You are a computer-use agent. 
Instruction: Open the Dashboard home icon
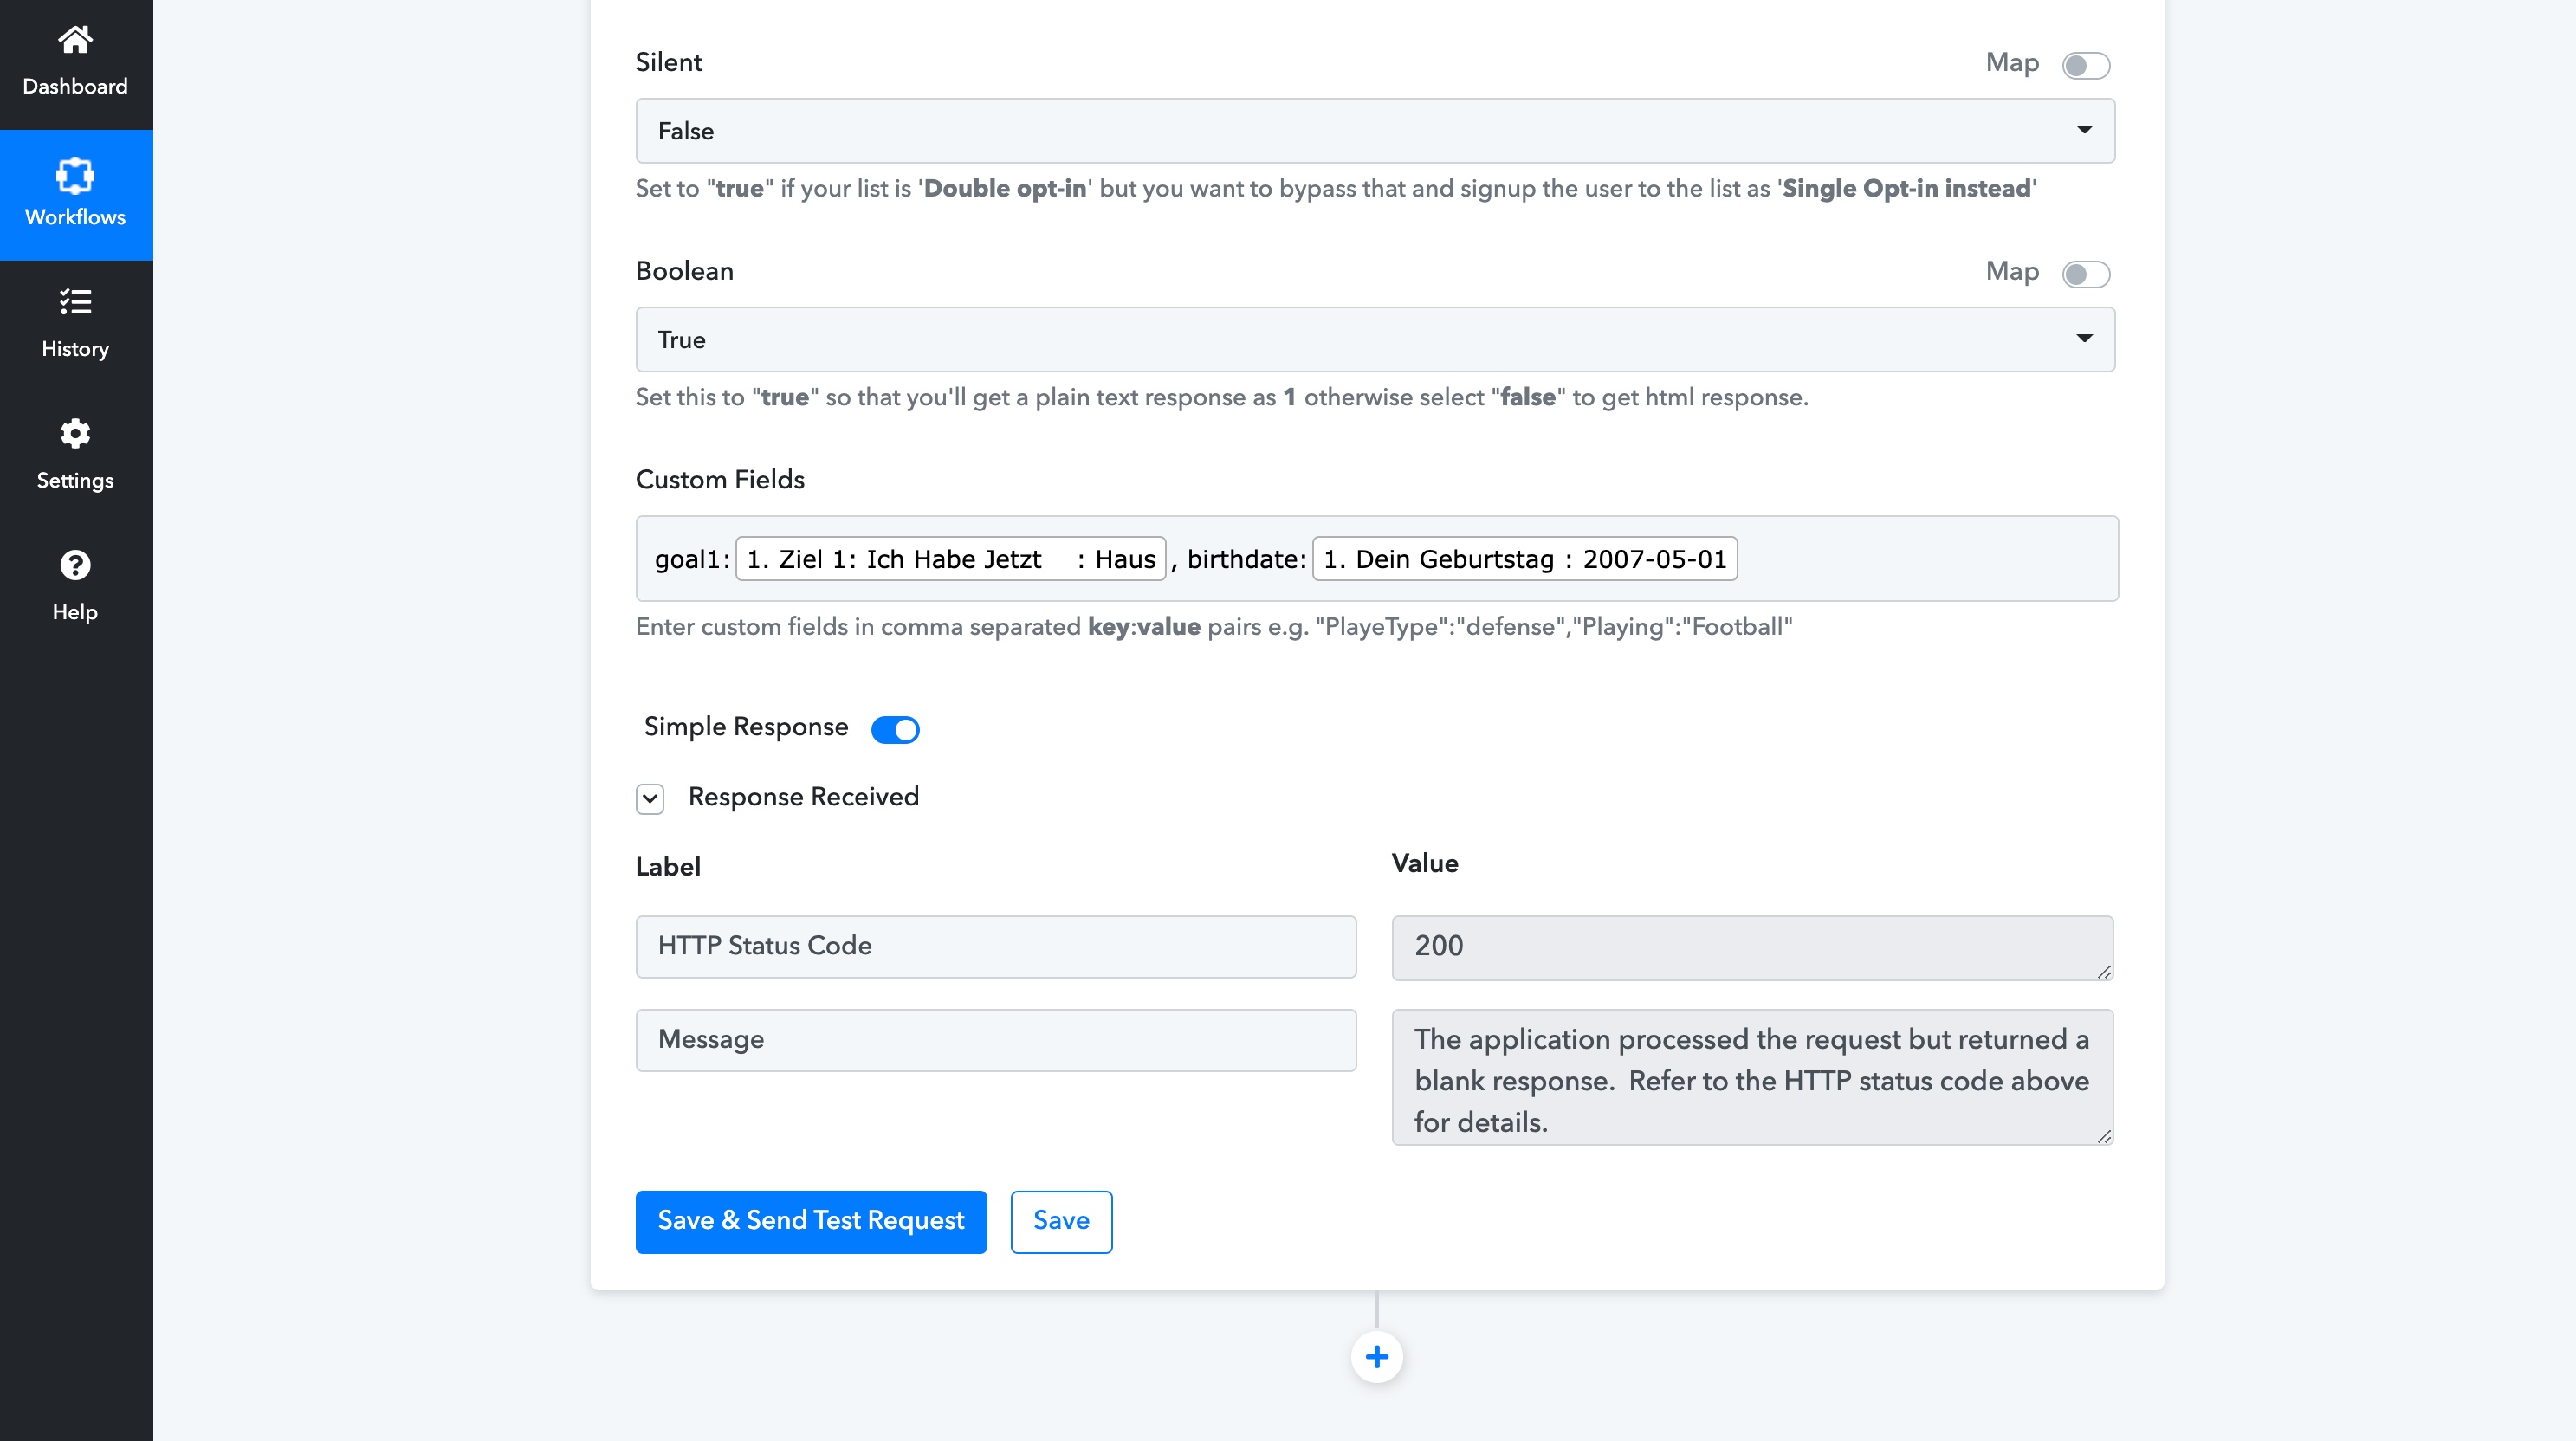[x=75, y=40]
